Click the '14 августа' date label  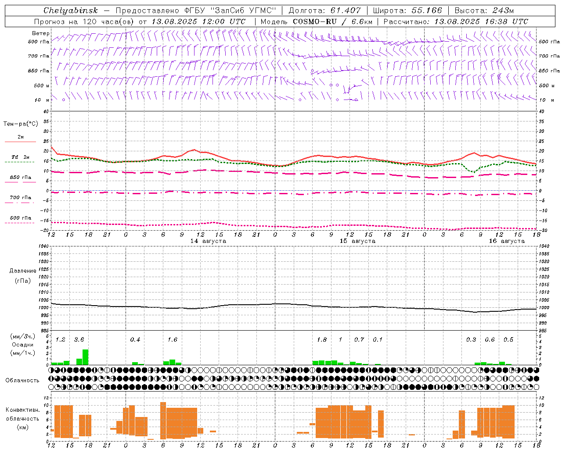(208, 241)
